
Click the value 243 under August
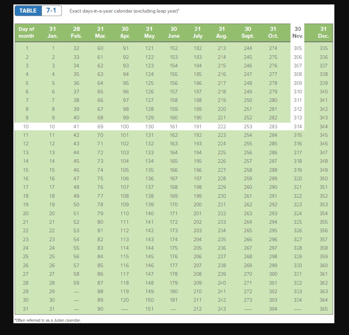point(222,309)
